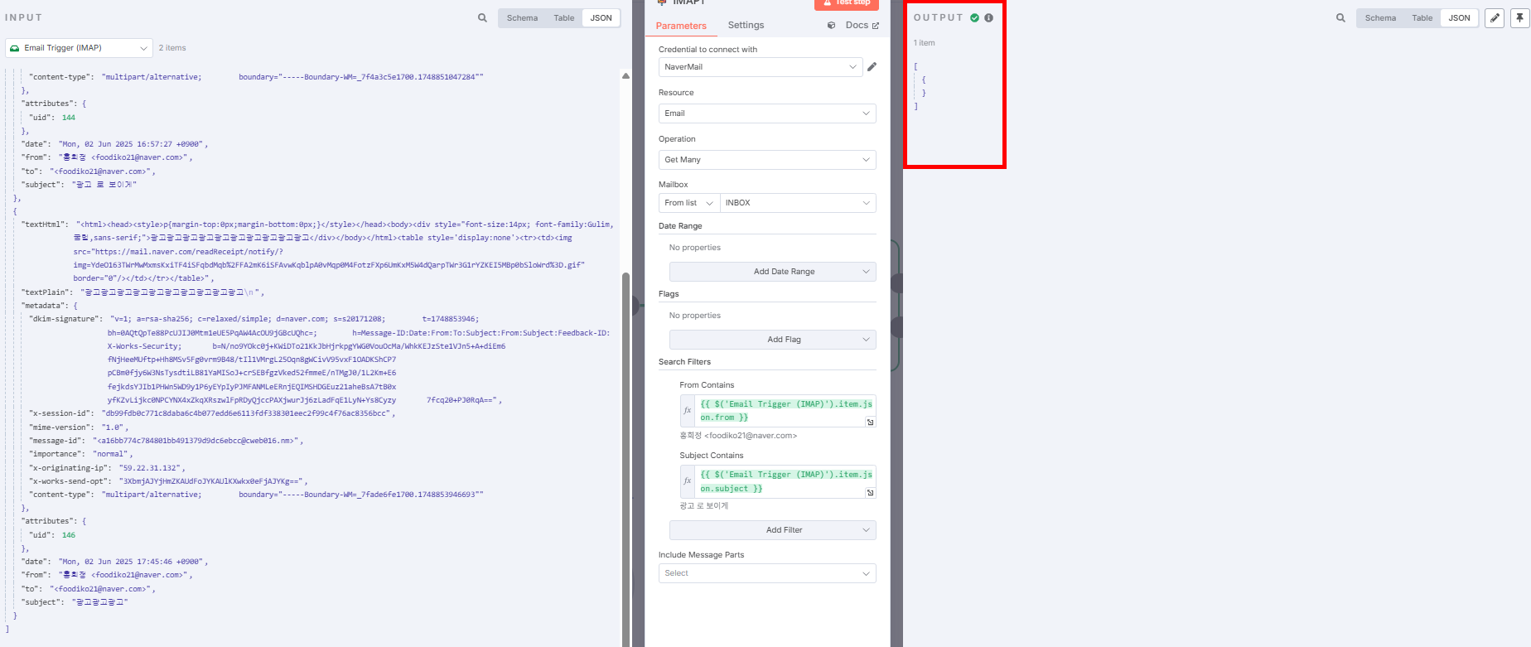The height and width of the screenshot is (647, 1531).
Task: Click fx icon of From Contains field
Action: point(687,410)
